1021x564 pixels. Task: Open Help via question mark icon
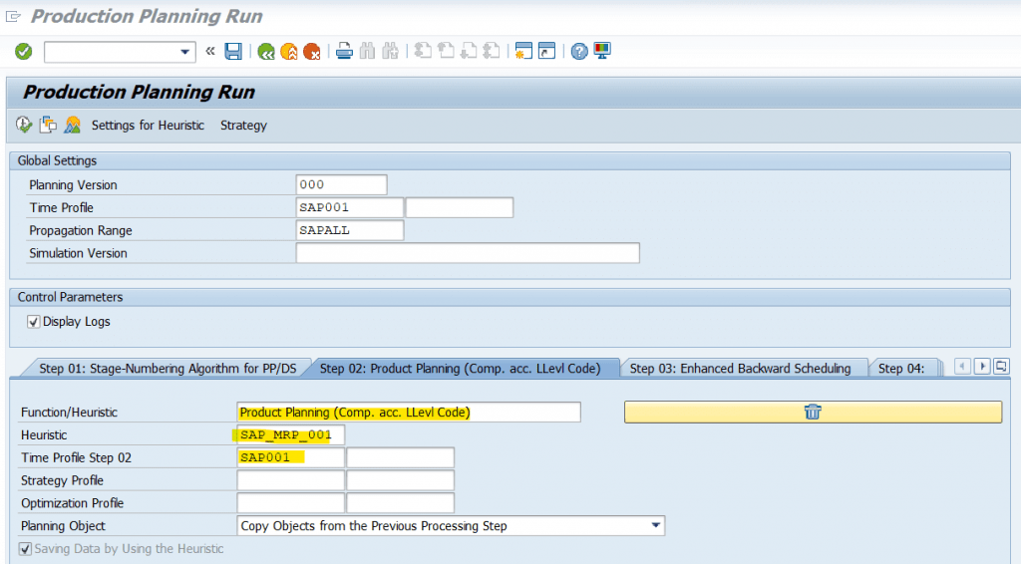click(579, 51)
